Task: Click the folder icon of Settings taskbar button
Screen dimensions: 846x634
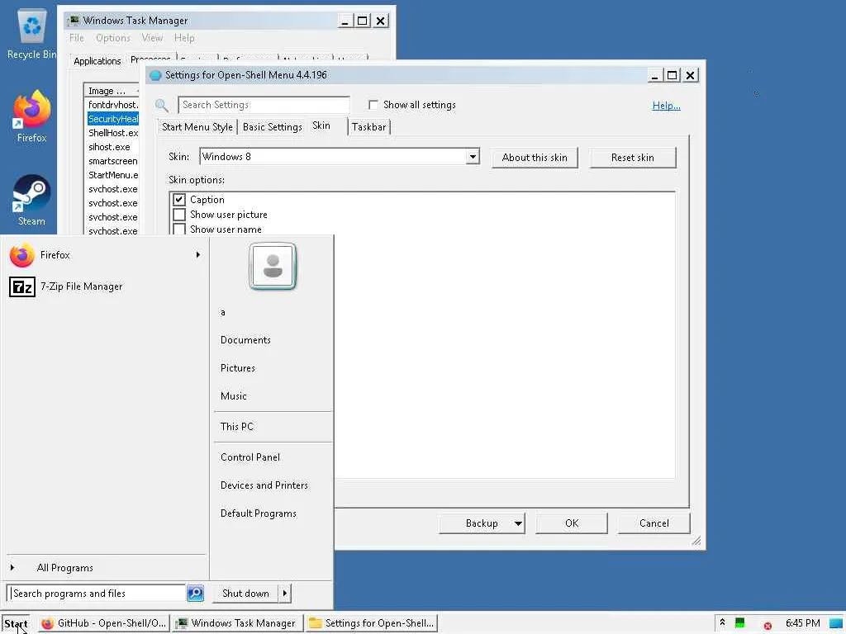Action: [x=315, y=623]
